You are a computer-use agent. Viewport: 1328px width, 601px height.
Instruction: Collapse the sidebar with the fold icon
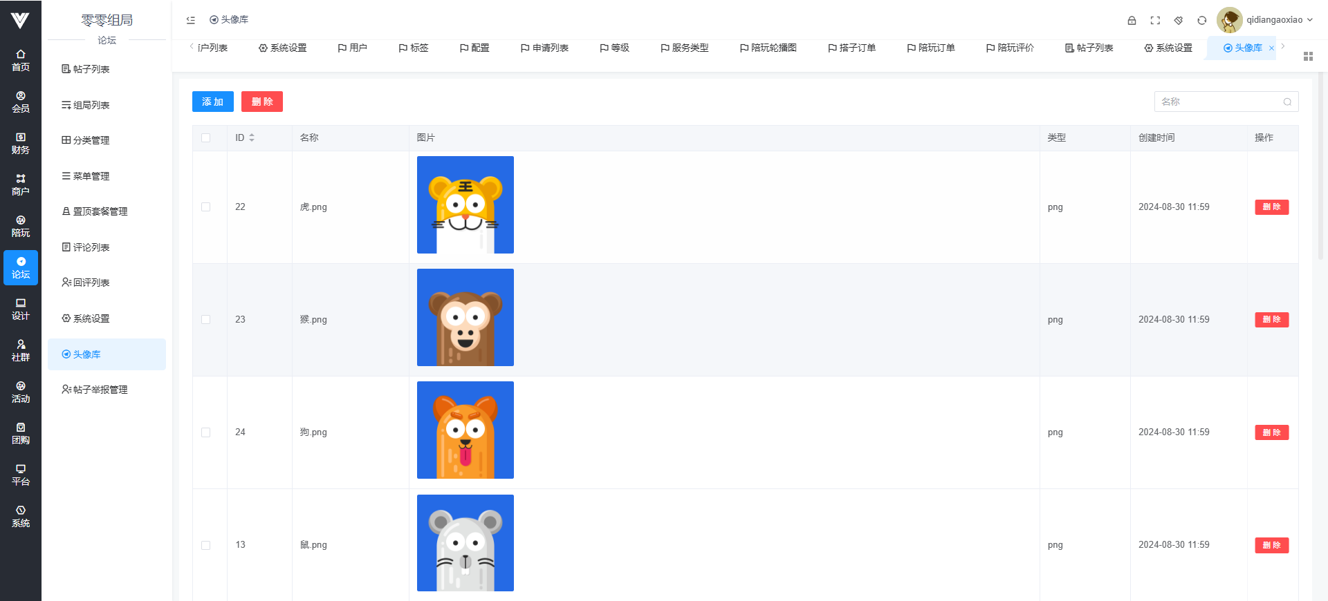pos(191,20)
